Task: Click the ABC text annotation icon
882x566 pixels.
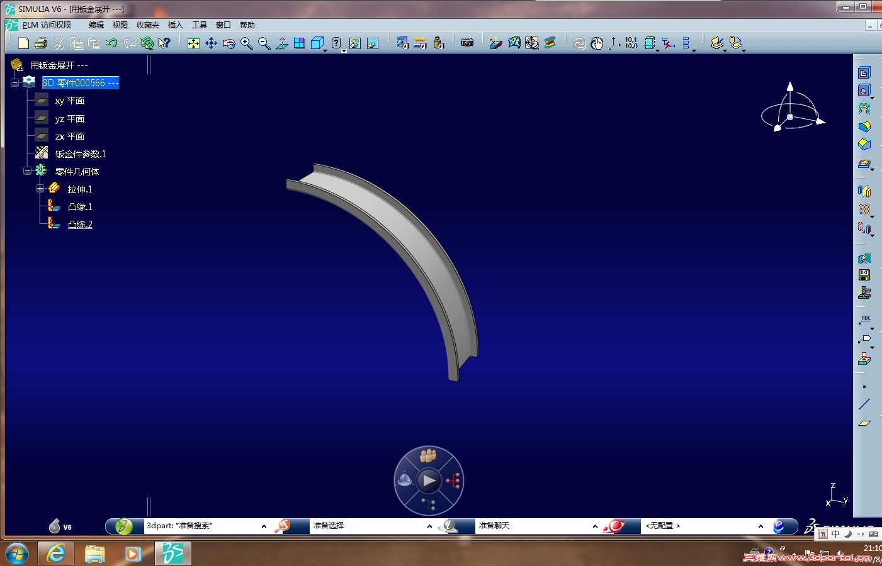Action: point(864,319)
